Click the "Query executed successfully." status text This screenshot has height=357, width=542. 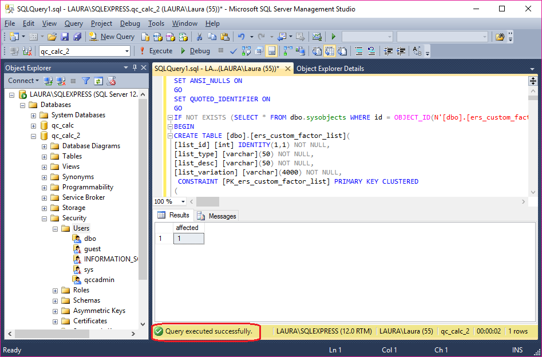[209, 331]
